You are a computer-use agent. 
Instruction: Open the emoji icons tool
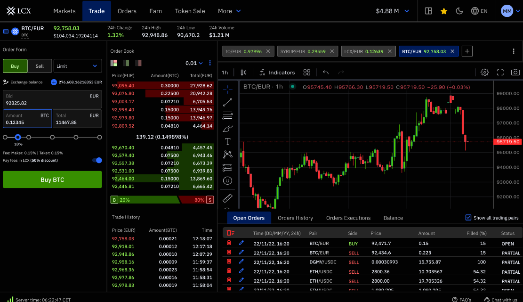228,181
